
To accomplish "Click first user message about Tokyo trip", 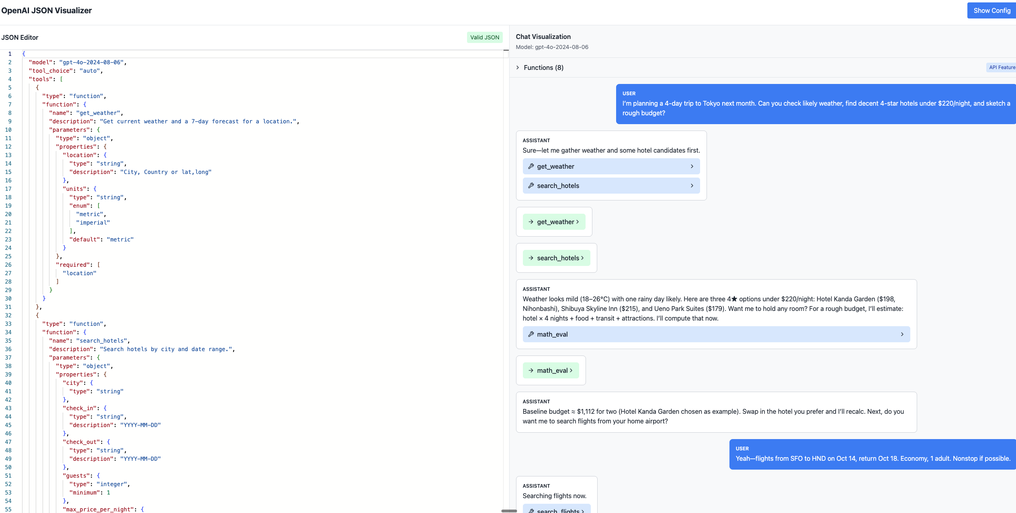I will [816, 104].
